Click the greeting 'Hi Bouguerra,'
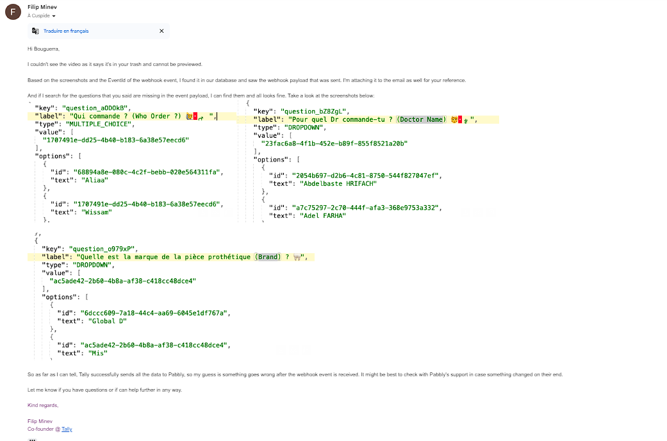Screen dimensions: 667x441 (44, 49)
